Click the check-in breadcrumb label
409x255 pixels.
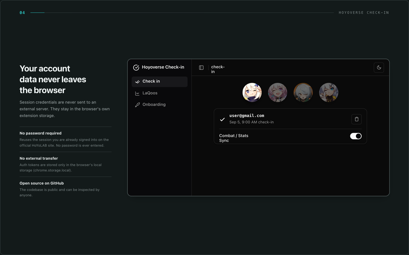click(218, 69)
